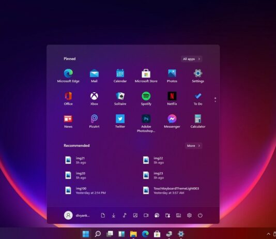Open File Explorer shortcut in Start footer
Viewport: 276px width, 239px height.
coord(178,215)
